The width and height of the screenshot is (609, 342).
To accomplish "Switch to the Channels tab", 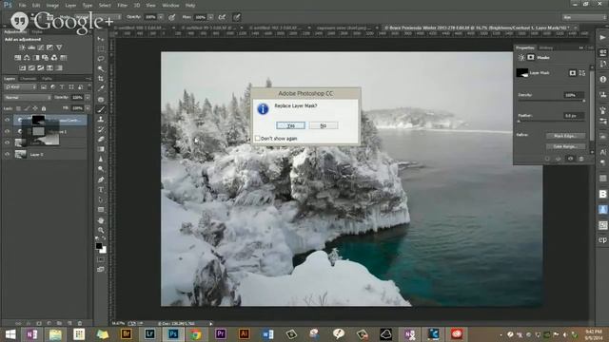I will point(28,79).
